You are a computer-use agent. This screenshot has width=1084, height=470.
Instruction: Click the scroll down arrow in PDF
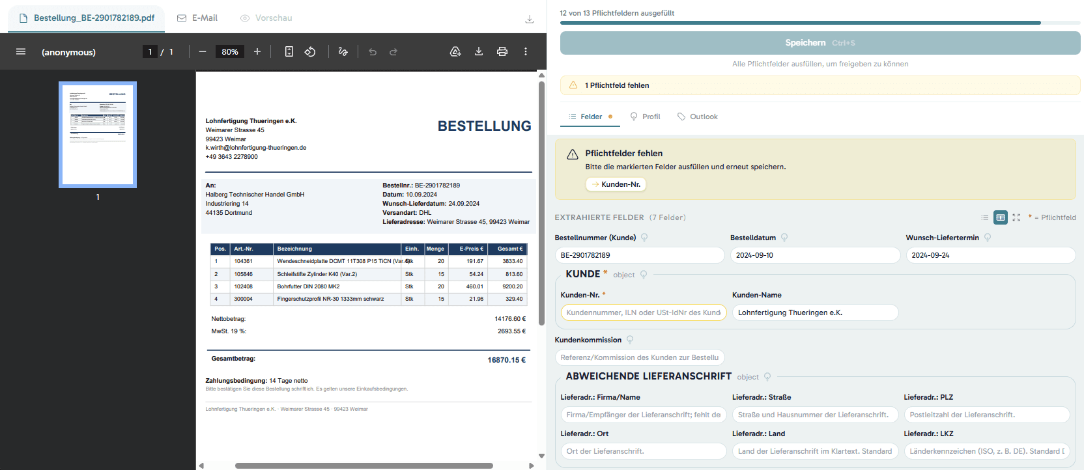pos(541,456)
